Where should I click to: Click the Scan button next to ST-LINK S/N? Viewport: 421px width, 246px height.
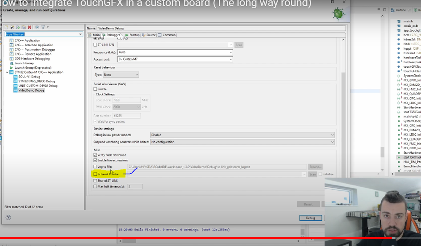pyautogui.click(x=239, y=45)
